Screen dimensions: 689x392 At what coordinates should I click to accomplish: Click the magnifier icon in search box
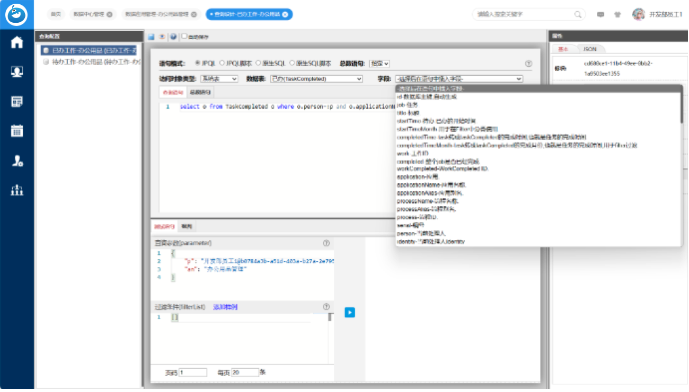coord(578,15)
